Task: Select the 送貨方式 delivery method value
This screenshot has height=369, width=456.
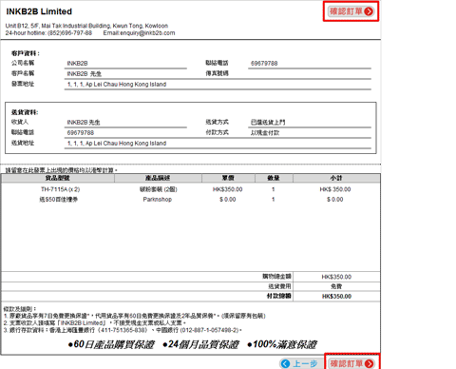Action: [310, 123]
